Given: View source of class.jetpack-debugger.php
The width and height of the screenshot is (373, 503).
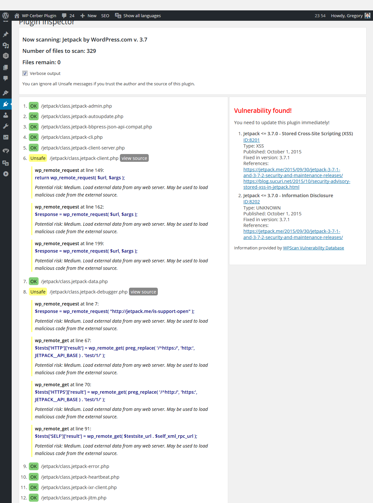Looking at the screenshot, I should point(143,292).
